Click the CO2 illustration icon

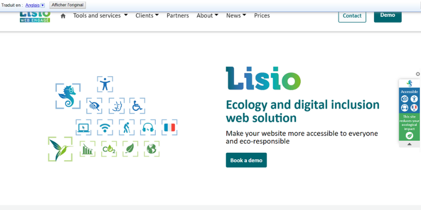(109, 149)
